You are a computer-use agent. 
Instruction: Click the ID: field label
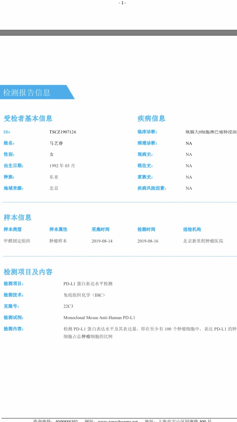point(7,132)
